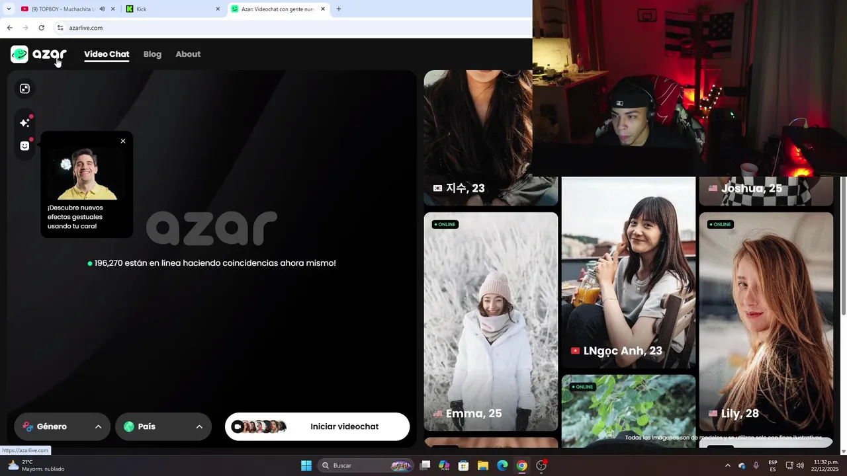
Task: Click the gesture effects promo image
Action: 87,173
